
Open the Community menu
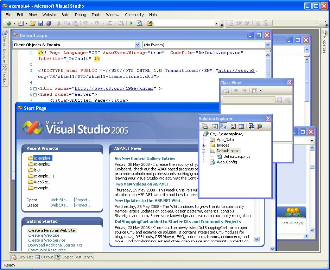(x=134, y=15)
